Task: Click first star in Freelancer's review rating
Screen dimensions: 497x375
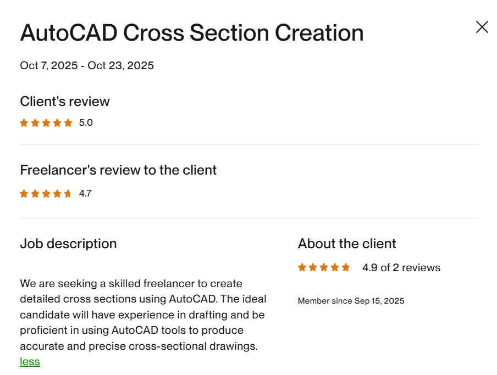Action: (x=24, y=194)
